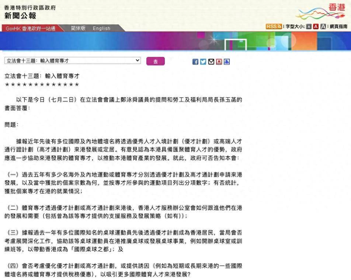Click headline 立法會十三題：輸入體育專才
Image resolution: width=351 pixels, height=280 pixels.
[x=42, y=76]
